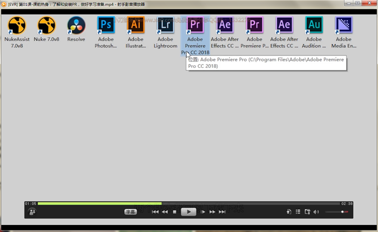Skip to the previous track
Screen dimensions: 378x232
tap(156, 212)
